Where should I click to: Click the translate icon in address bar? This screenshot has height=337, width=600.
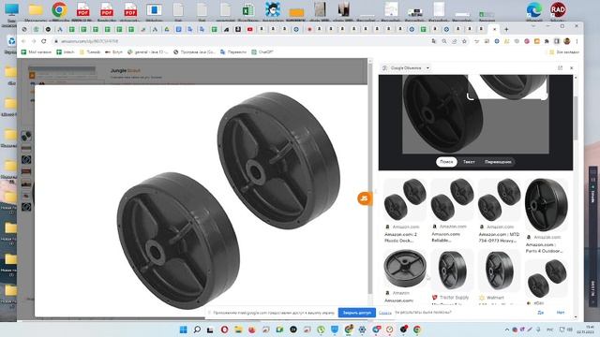point(434,41)
